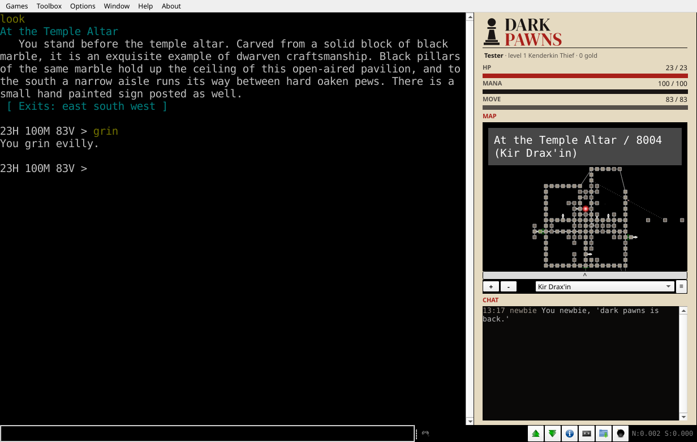Viewport: 697px width, 442px height.
Task: Click the chat panel scroll down arrow
Action: coord(683,417)
